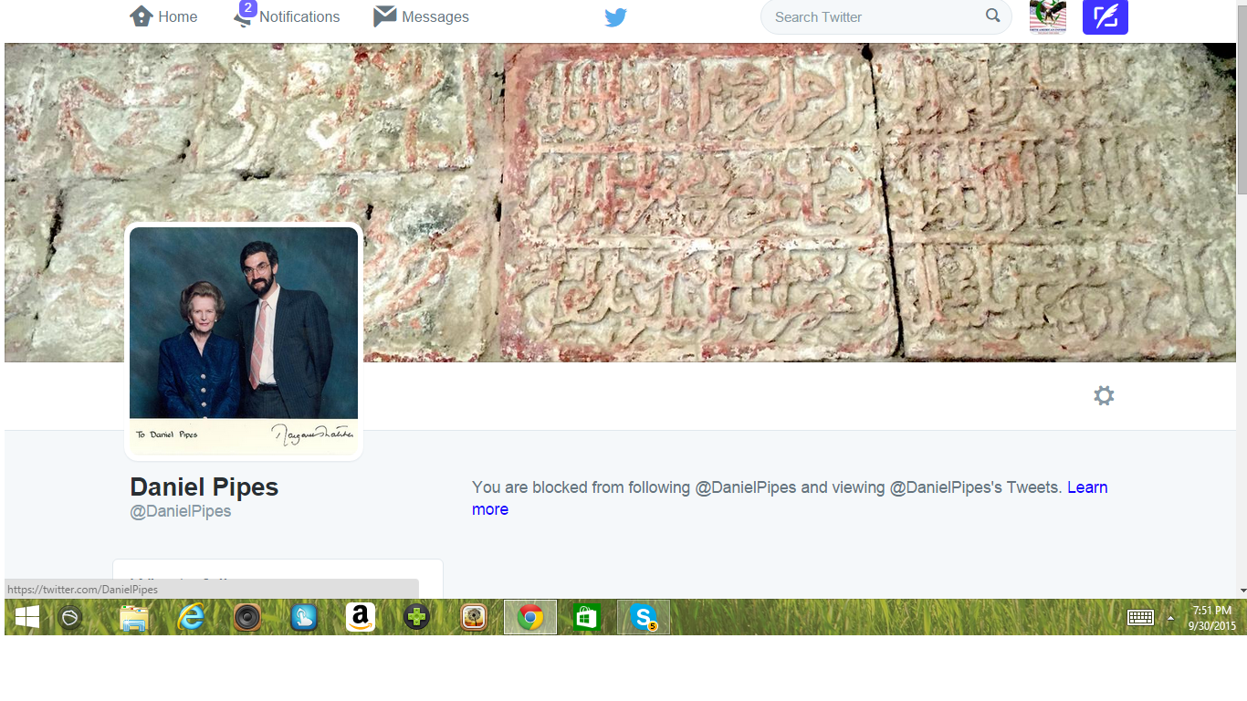
Task: Open the round dark icon beside Start
Action: pos(70,618)
